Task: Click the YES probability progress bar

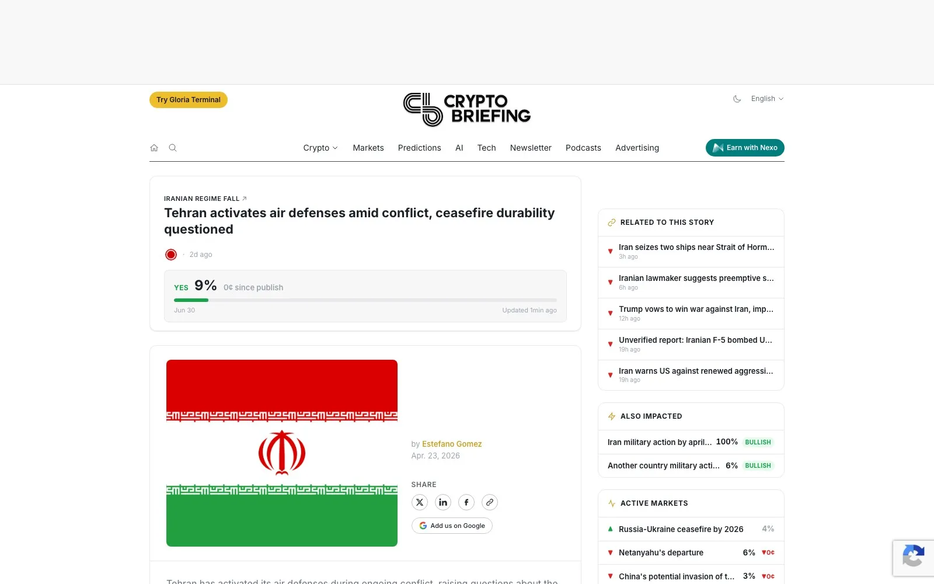Action: (365, 300)
